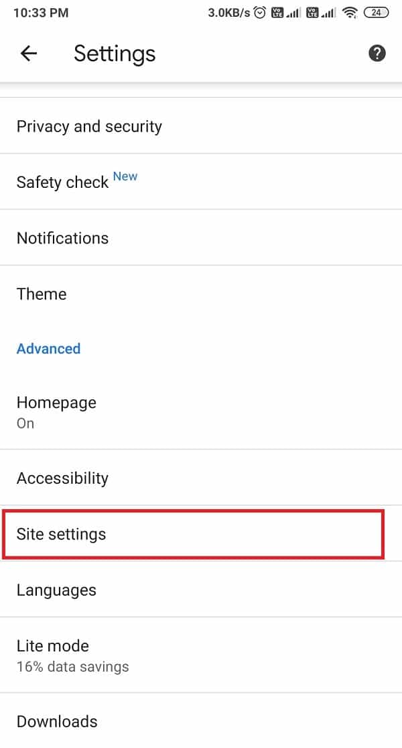Tap the back arrow to leave Settings
The height and width of the screenshot is (748, 402).
(x=28, y=54)
